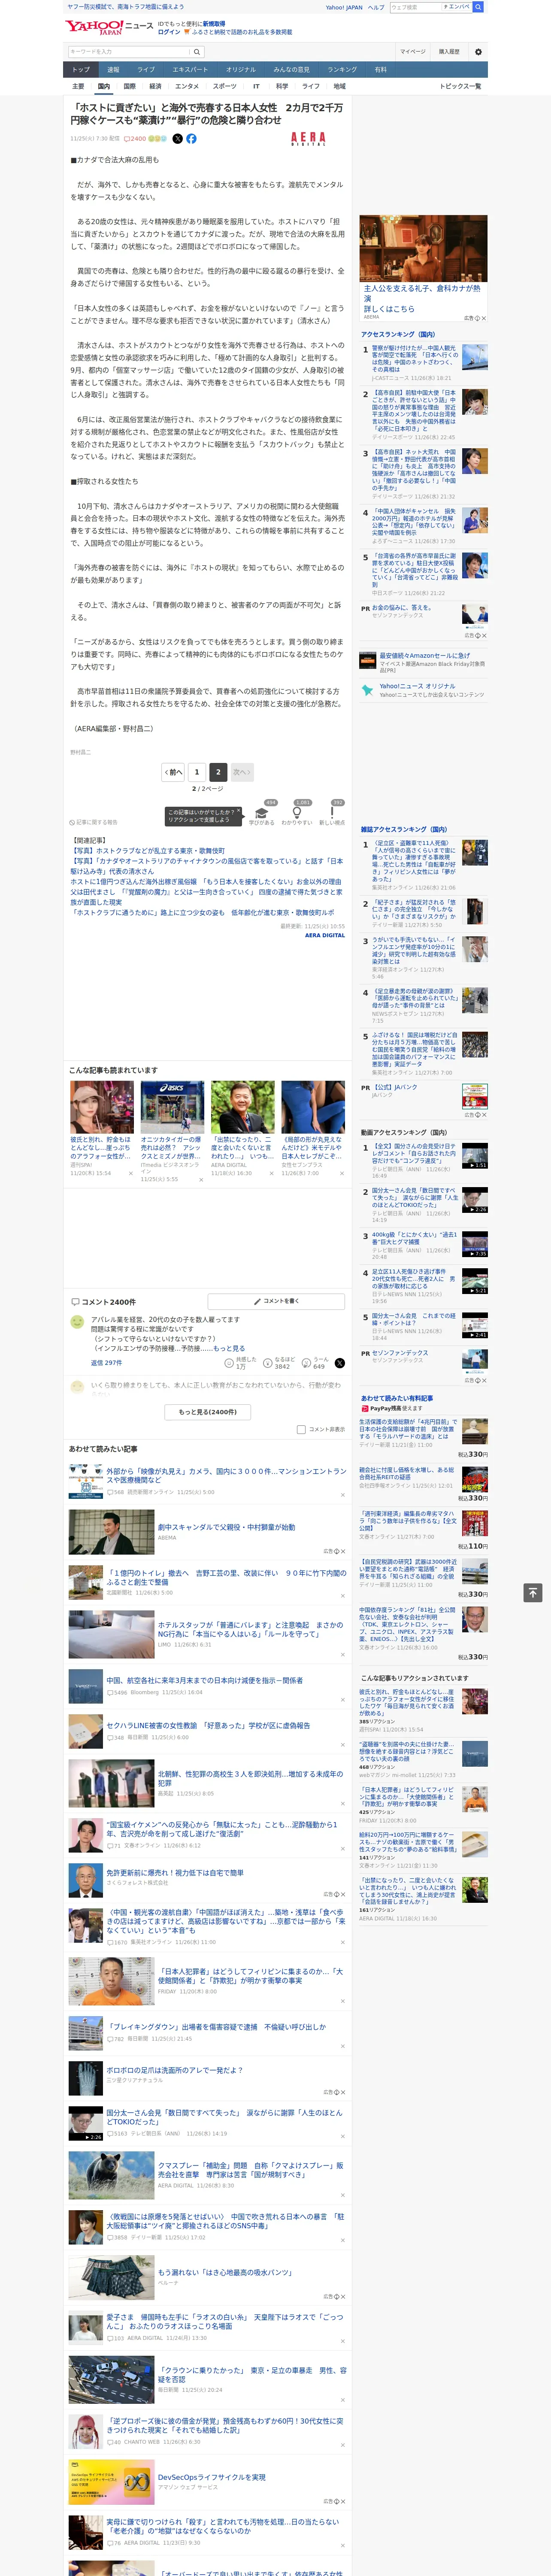The image size is (551, 2576).
Task: Share the article on Facebook
Action: pos(191,139)
